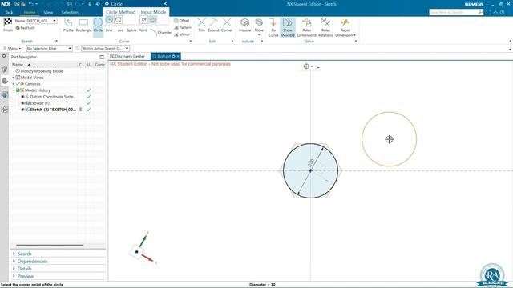Click the help icon near search box
Screen dimensions: 513x288
click(x=503, y=12)
